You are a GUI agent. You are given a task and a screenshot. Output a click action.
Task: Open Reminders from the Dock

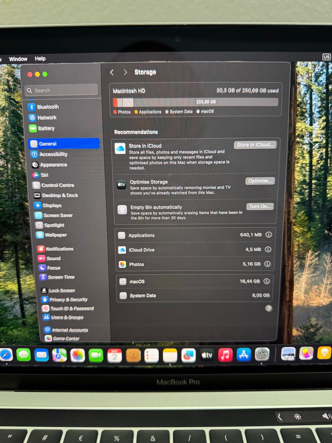pyautogui.click(x=151, y=356)
